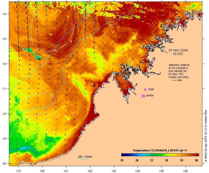Click the colorbar tick value 28
209x173 pixels.
tap(167, 160)
